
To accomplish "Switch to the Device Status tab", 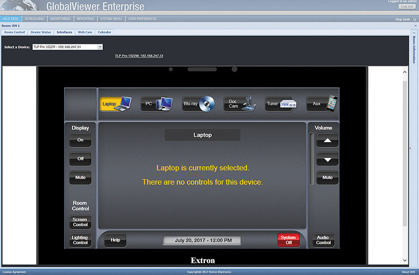I will coord(41,32).
